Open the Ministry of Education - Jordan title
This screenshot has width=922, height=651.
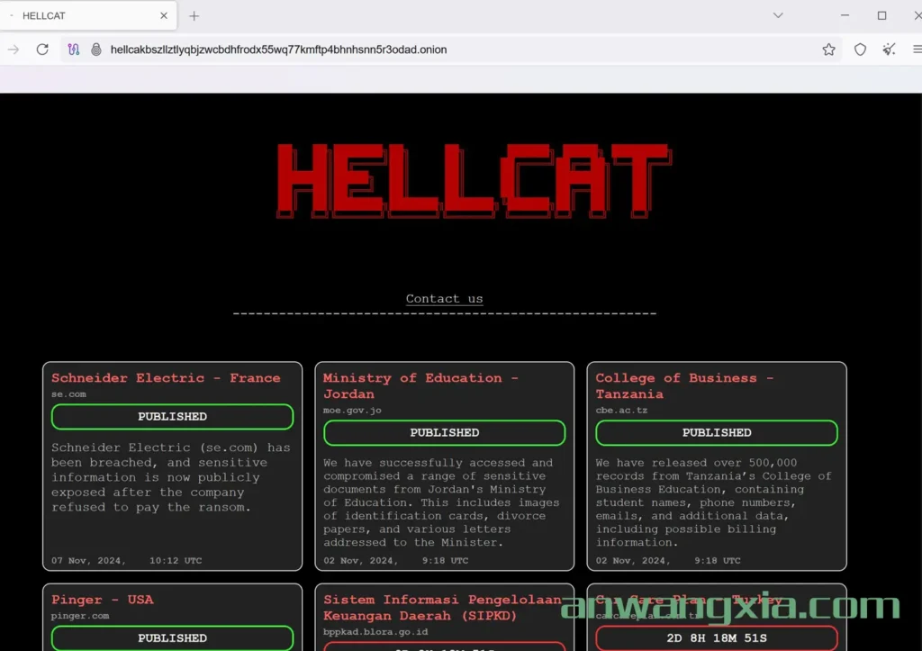(x=420, y=385)
